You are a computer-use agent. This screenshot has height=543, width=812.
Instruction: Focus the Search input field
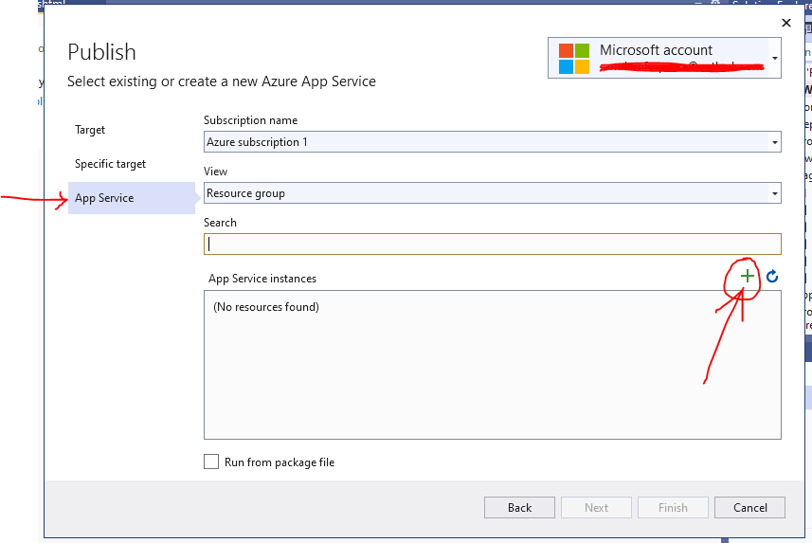(492, 244)
